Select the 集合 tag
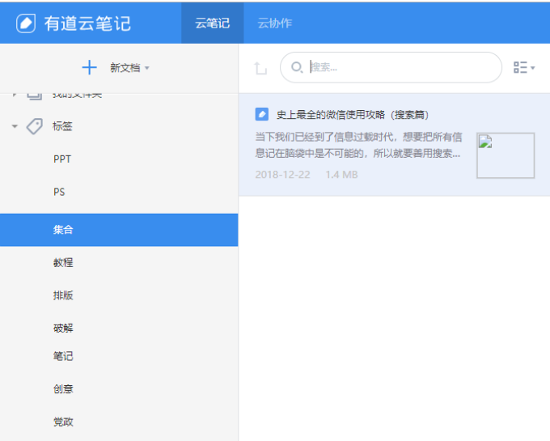Screen dimensions: 550x441 click(x=119, y=230)
